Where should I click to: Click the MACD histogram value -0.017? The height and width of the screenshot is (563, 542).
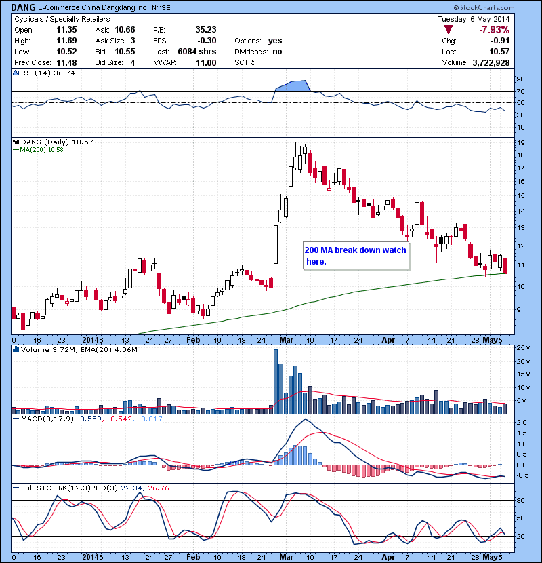point(150,419)
